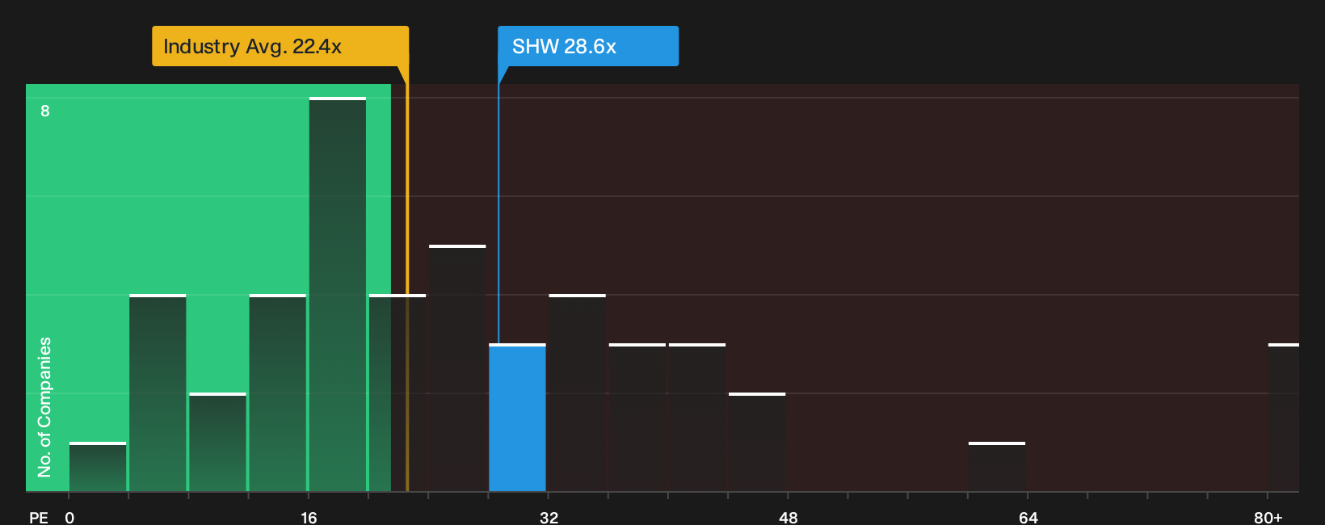Click the last dark bar before PE 48
1325x525 pixels.
pos(757,442)
